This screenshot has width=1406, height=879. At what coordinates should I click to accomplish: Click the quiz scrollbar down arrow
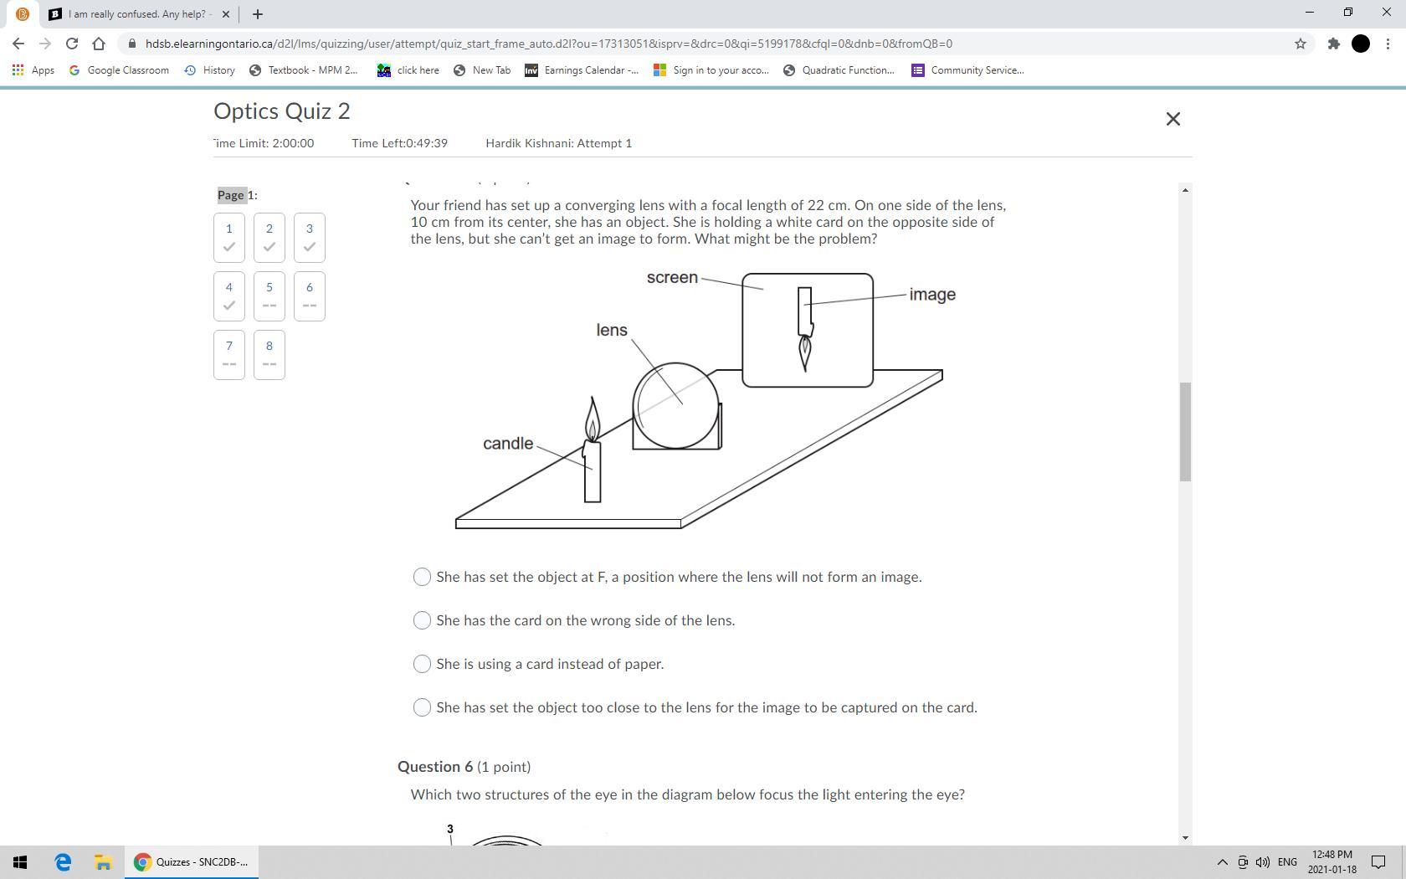pyautogui.click(x=1185, y=837)
